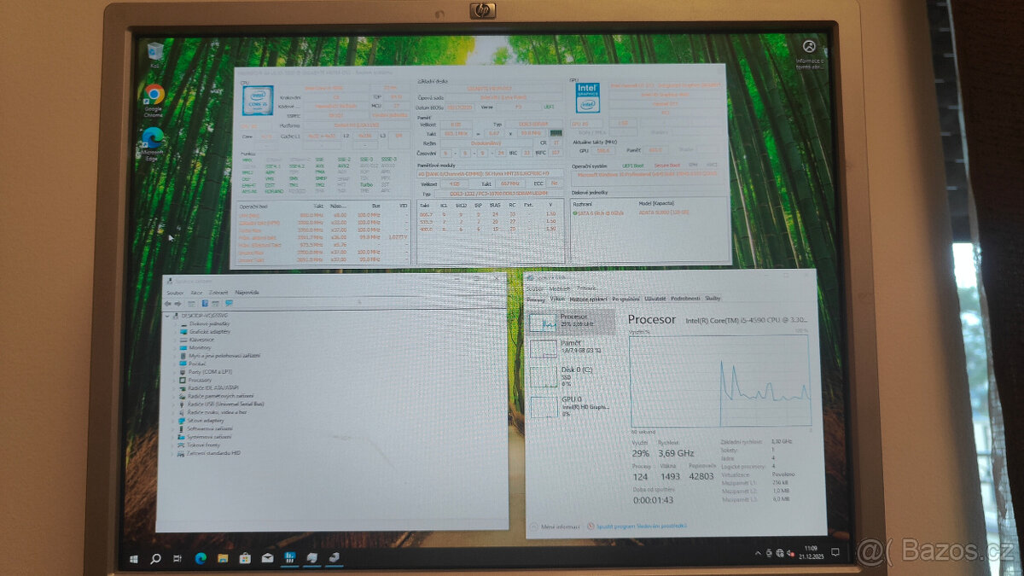
Task: Click the Windows Start button
Action: tap(133, 560)
